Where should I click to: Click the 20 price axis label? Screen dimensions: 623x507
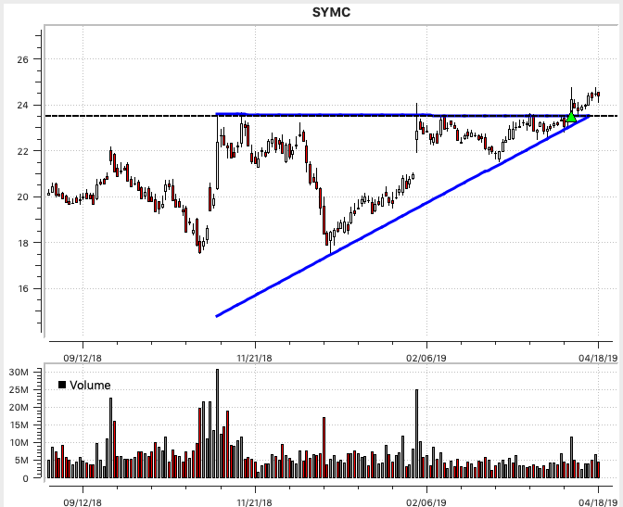click(x=23, y=197)
